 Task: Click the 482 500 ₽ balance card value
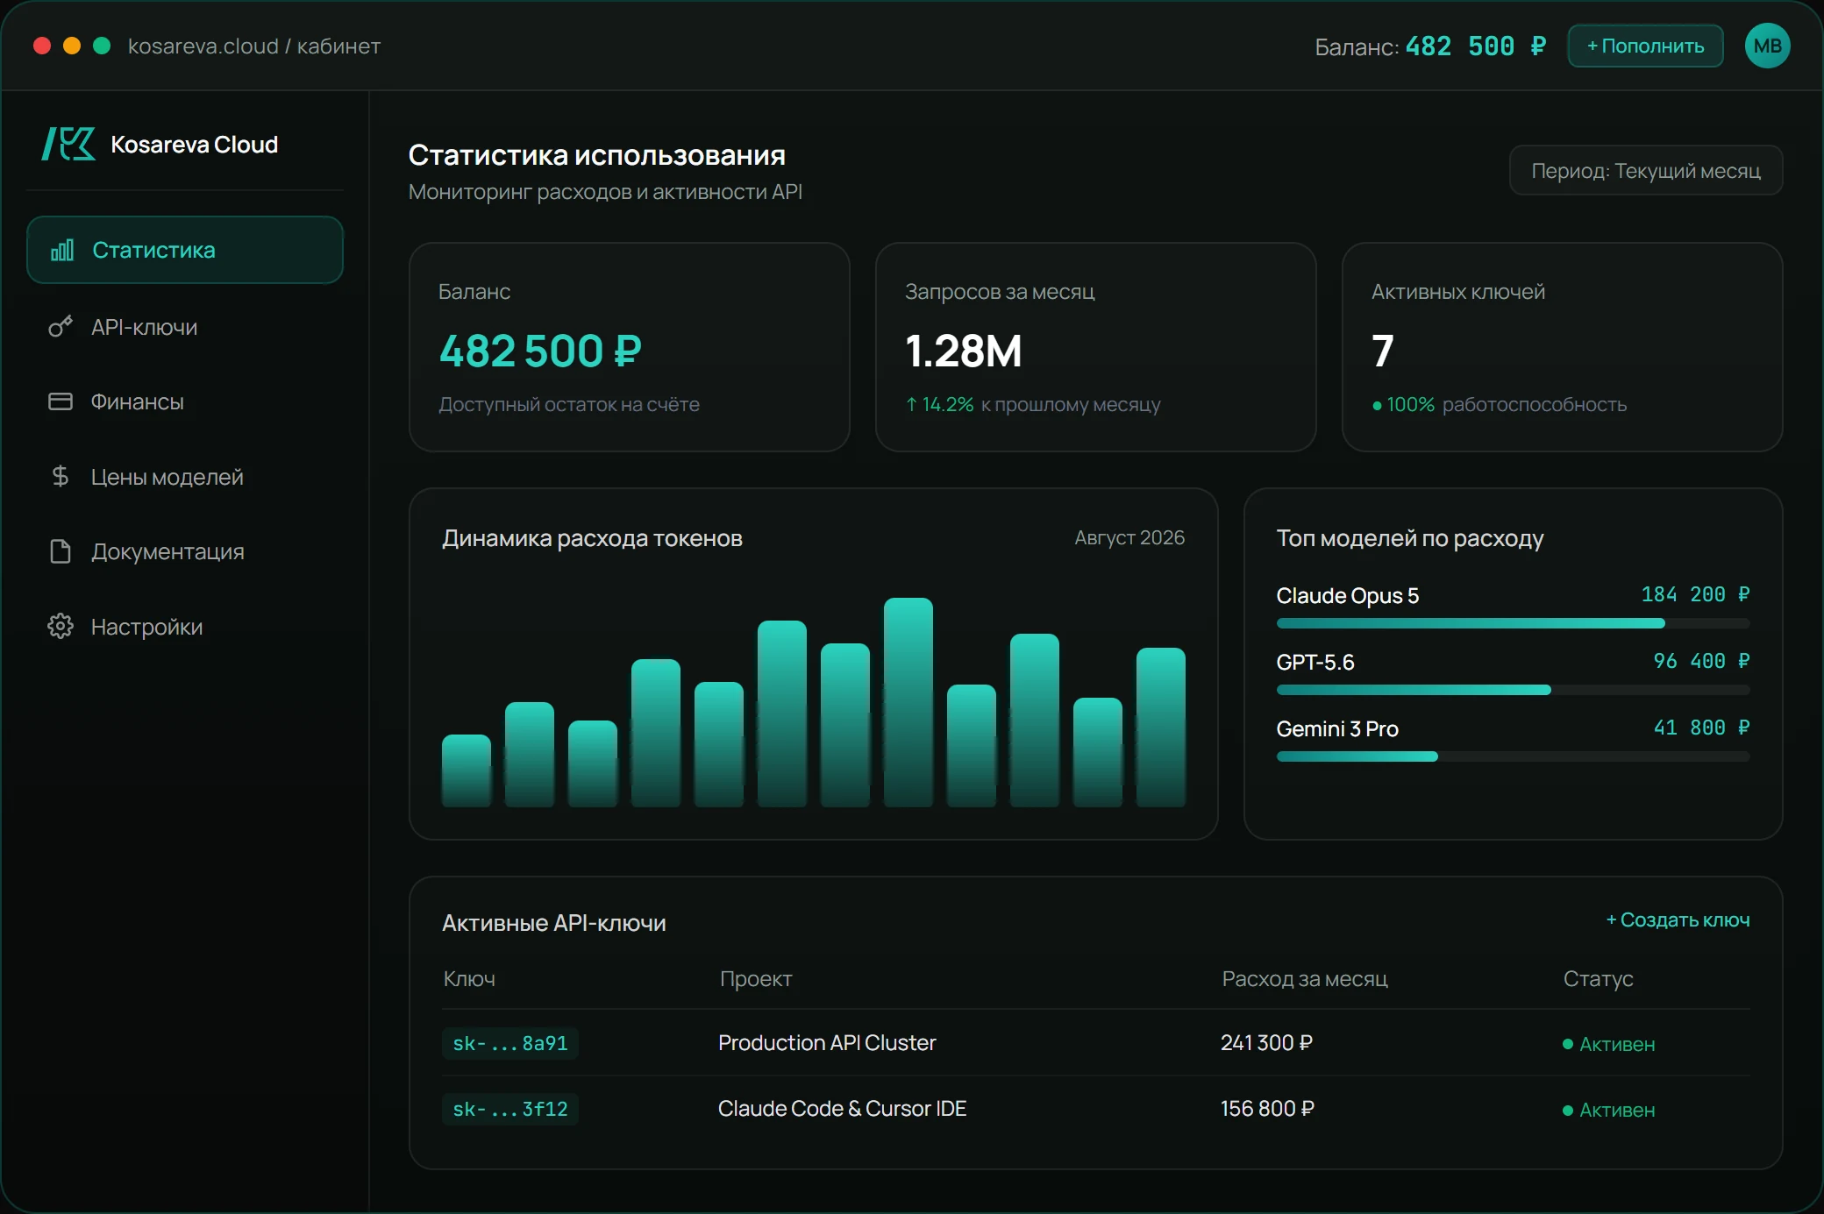pos(540,351)
